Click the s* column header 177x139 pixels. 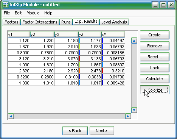coord(113,34)
